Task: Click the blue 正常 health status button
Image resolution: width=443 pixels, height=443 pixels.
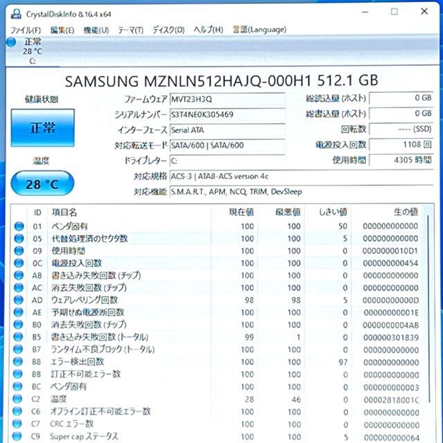Action: tap(43, 127)
